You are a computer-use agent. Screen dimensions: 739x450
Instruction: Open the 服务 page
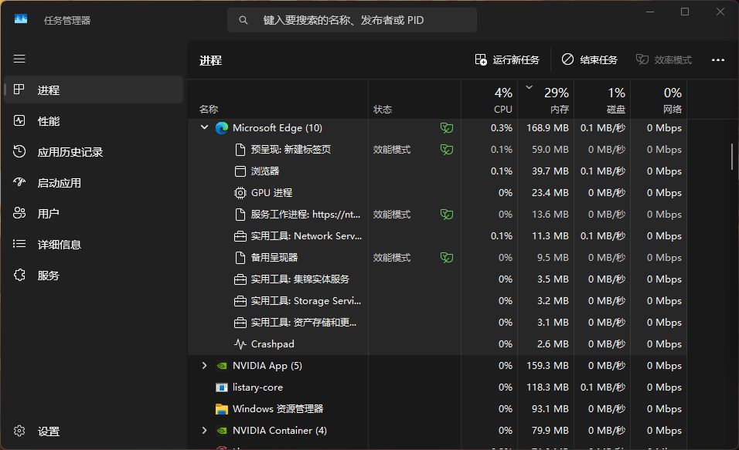tap(94, 275)
